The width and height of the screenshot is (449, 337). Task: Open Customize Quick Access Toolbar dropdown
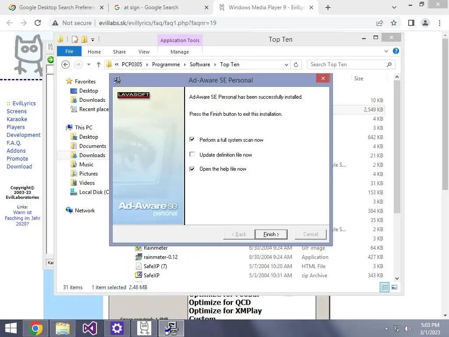93,39
